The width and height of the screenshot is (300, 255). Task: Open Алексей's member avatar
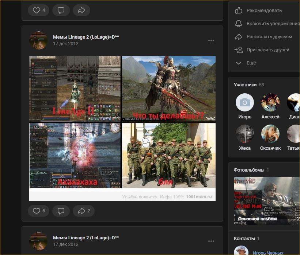[270, 102]
